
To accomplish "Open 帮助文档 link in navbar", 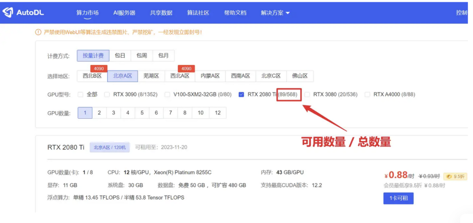I will (235, 12).
